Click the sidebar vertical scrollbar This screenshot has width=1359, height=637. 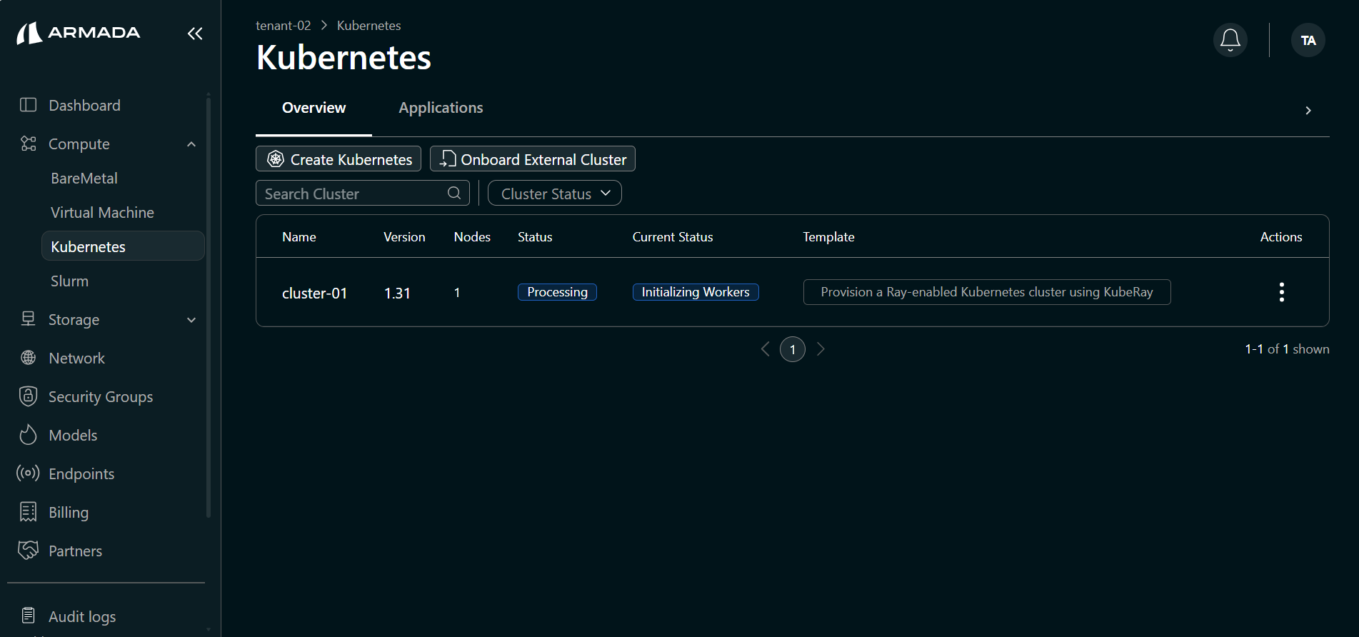(x=209, y=307)
